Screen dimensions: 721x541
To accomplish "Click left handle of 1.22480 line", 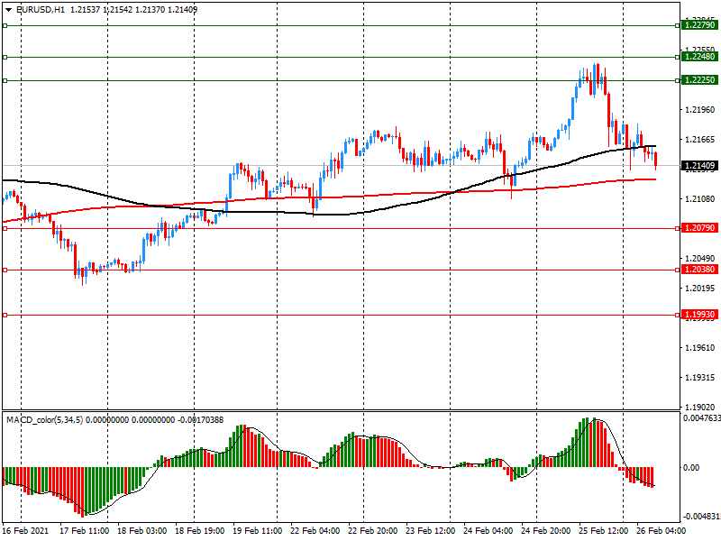I will (5, 57).
